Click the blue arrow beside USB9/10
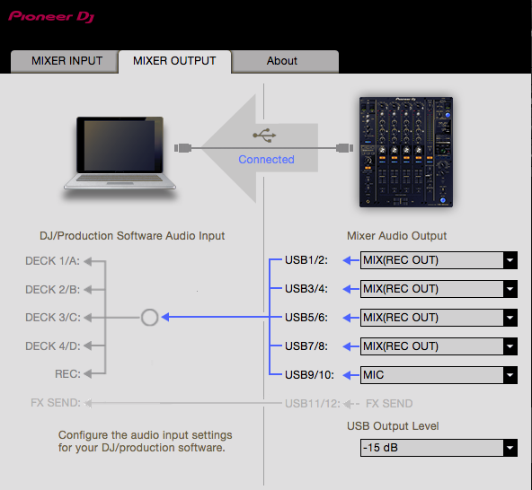 pyautogui.click(x=350, y=375)
